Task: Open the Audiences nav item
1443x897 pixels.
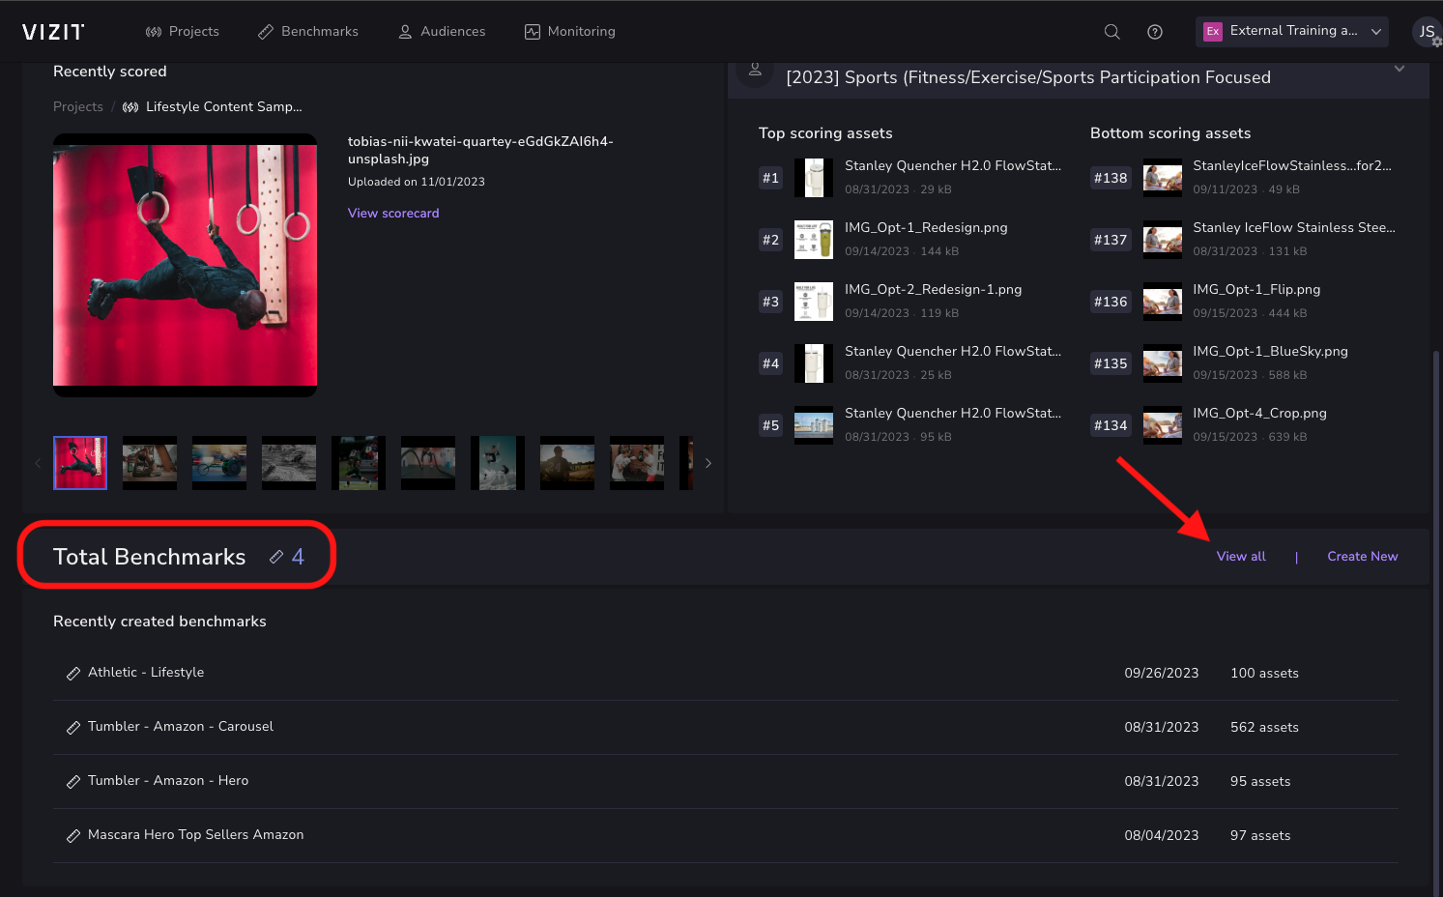Action: 442,32
